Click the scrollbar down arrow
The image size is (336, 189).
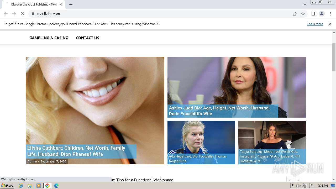tap(334, 179)
